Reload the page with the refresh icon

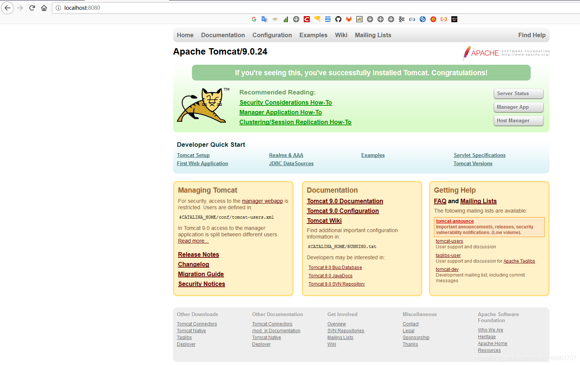pos(32,8)
